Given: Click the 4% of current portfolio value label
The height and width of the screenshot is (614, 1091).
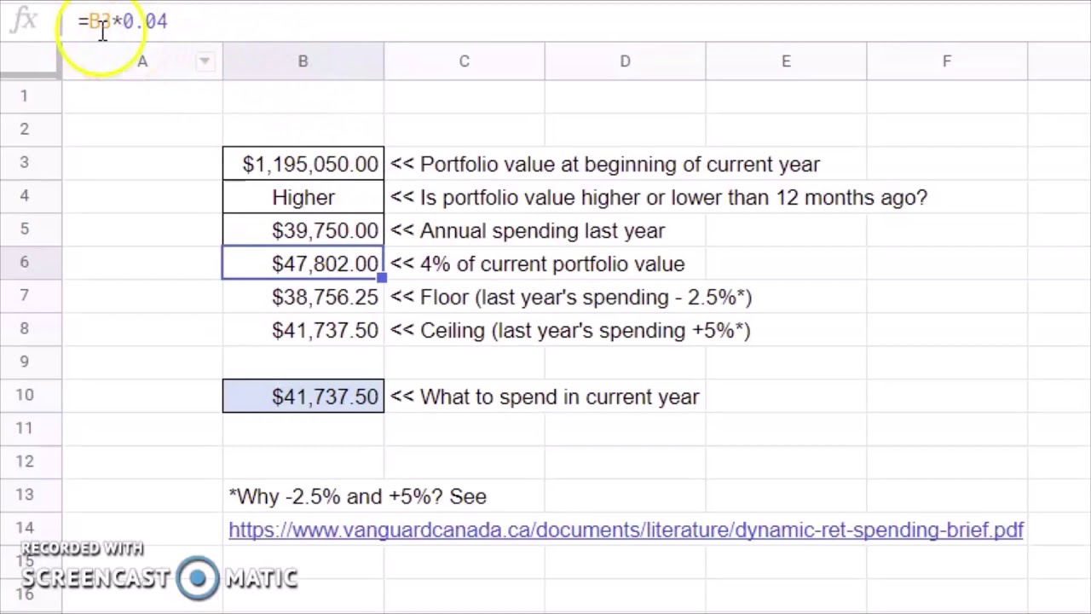Looking at the screenshot, I should coord(537,264).
